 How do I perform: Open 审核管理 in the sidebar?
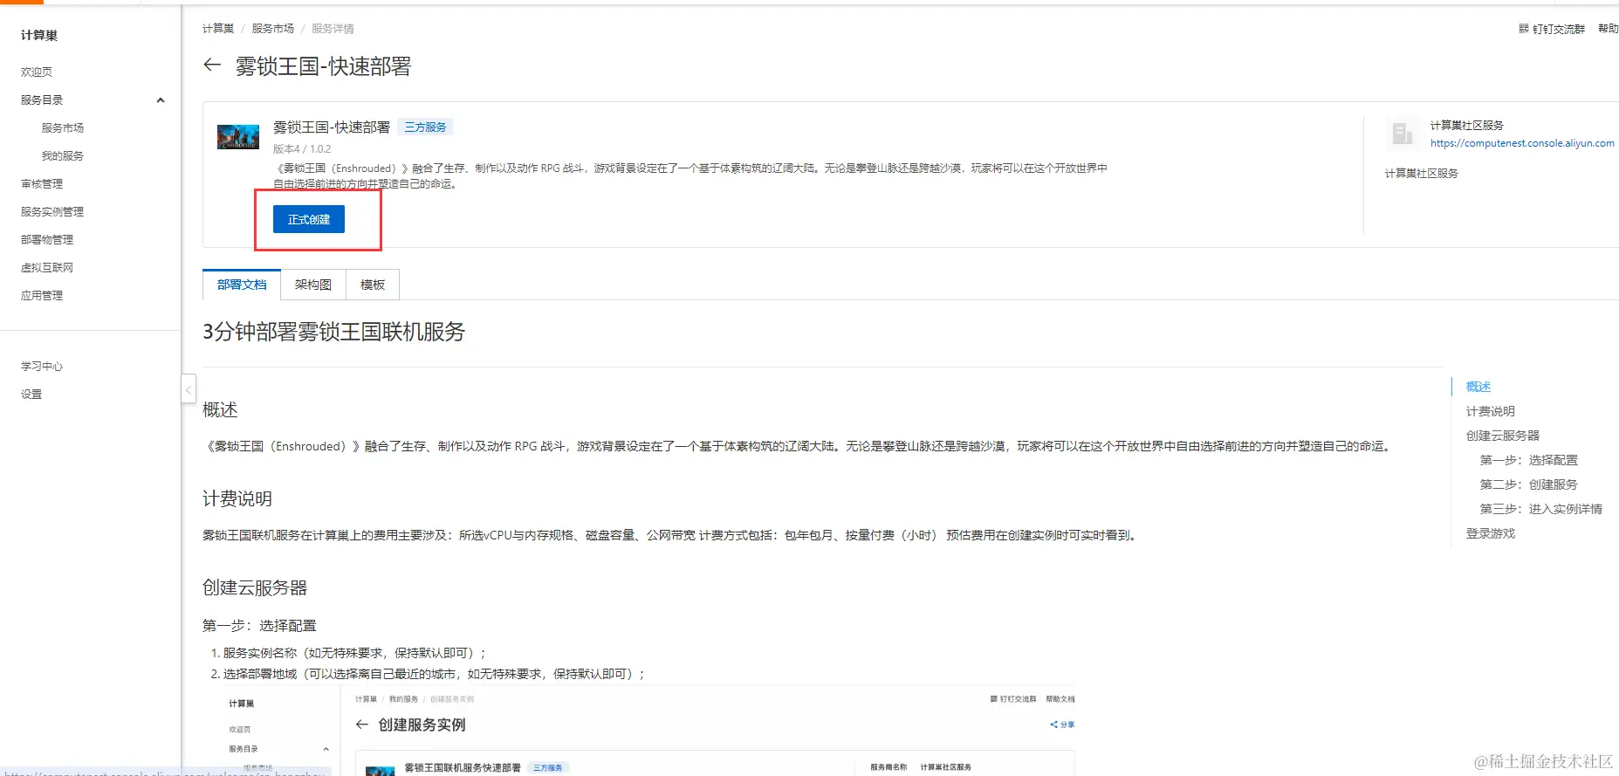(42, 183)
